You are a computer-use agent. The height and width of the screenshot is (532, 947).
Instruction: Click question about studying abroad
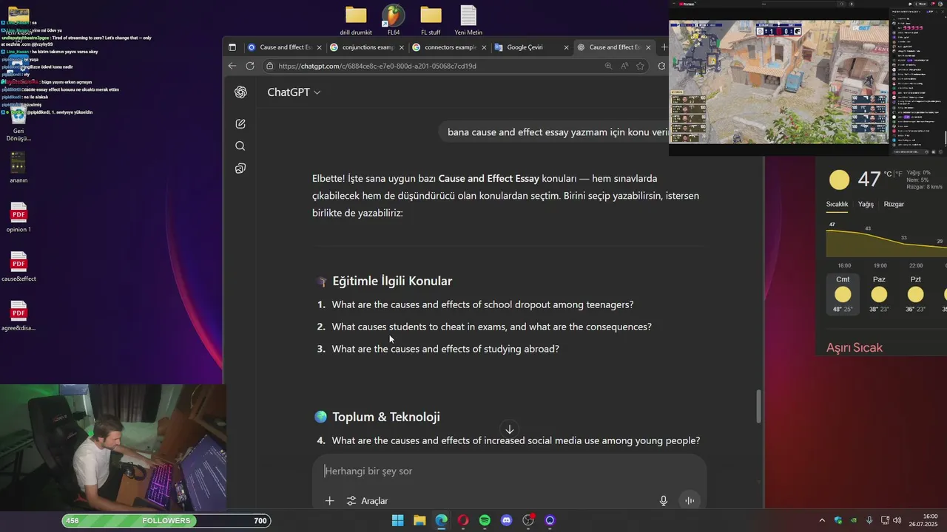(445, 349)
